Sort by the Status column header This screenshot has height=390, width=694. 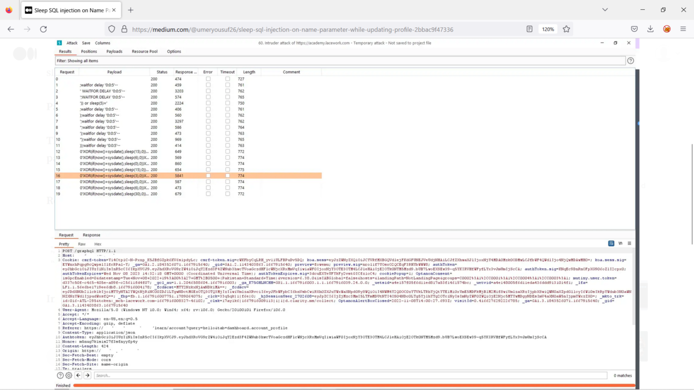pyautogui.click(x=162, y=72)
